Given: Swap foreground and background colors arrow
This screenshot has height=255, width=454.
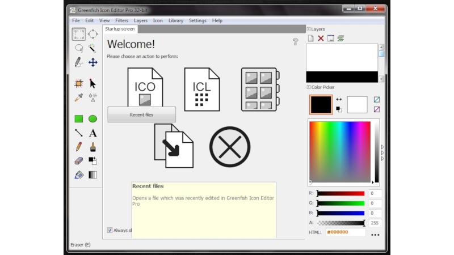Looking at the screenshot, I should 339,100.
